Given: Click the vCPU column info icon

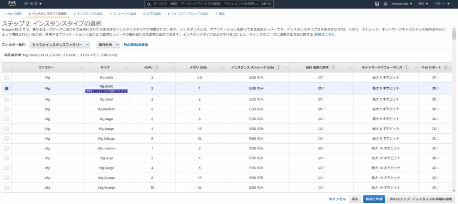Looking at the screenshot, I should point(157,67).
